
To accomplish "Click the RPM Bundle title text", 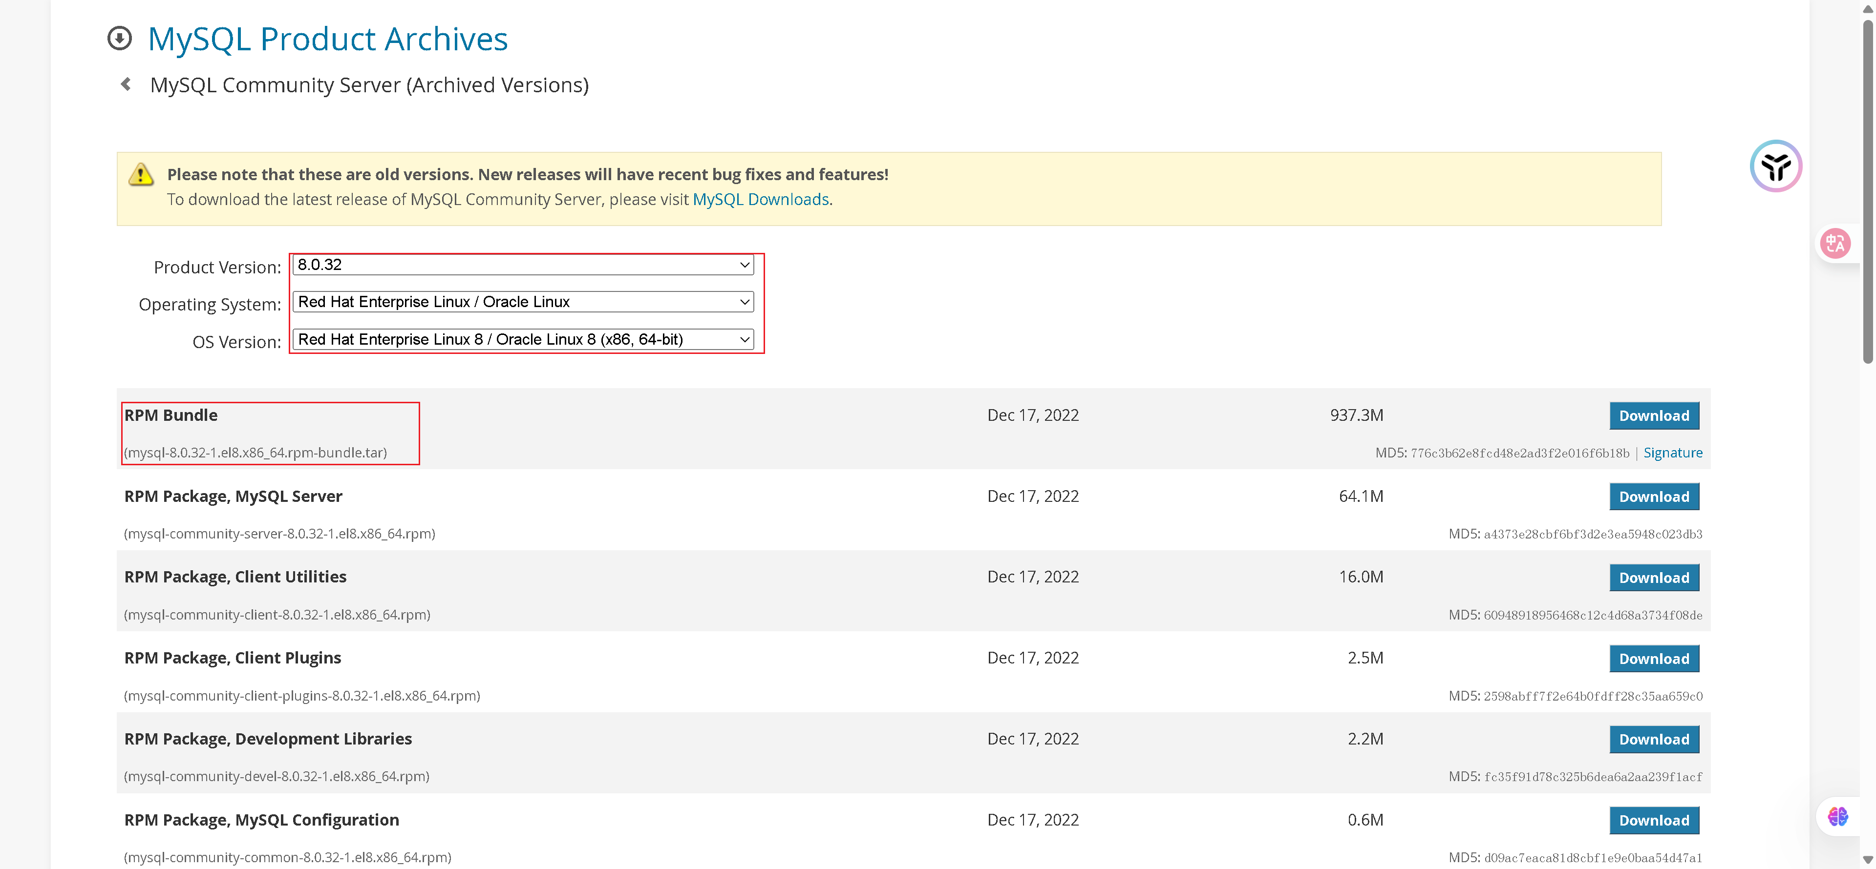I will point(171,415).
